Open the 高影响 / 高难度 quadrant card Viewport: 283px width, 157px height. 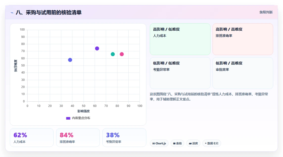click(x=243, y=39)
